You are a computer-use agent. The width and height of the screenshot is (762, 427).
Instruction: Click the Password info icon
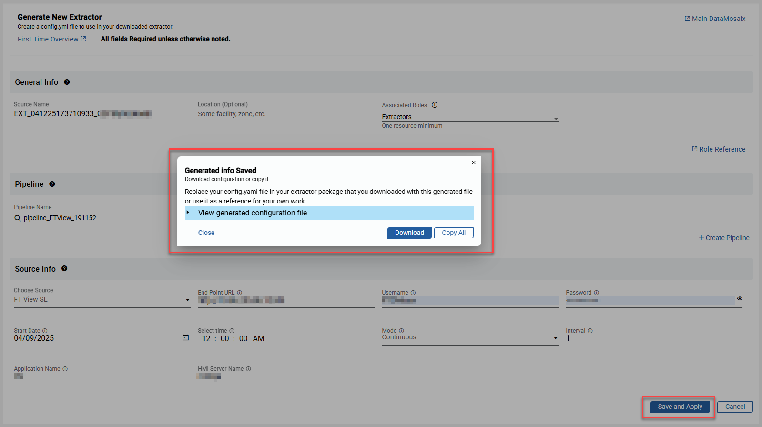[x=596, y=293]
